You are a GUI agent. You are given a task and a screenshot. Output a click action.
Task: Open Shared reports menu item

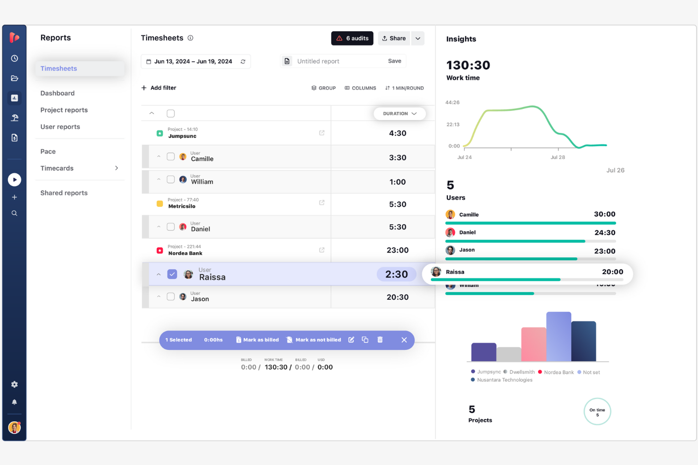pyautogui.click(x=64, y=193)
